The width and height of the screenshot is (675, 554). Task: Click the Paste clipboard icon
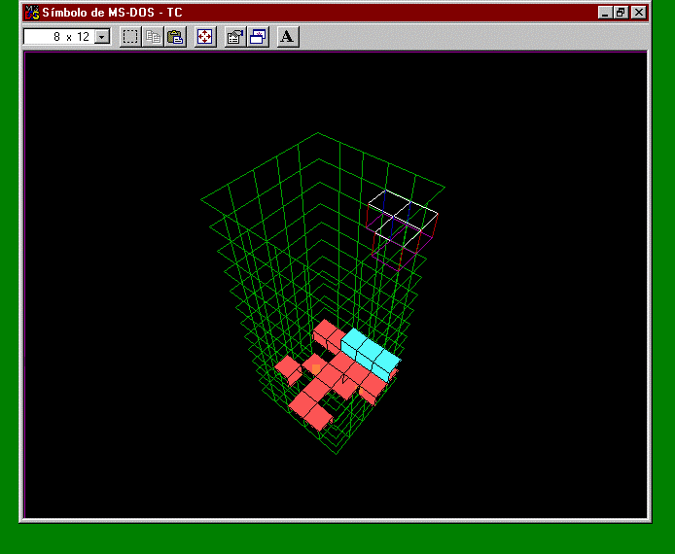[175, 37]
